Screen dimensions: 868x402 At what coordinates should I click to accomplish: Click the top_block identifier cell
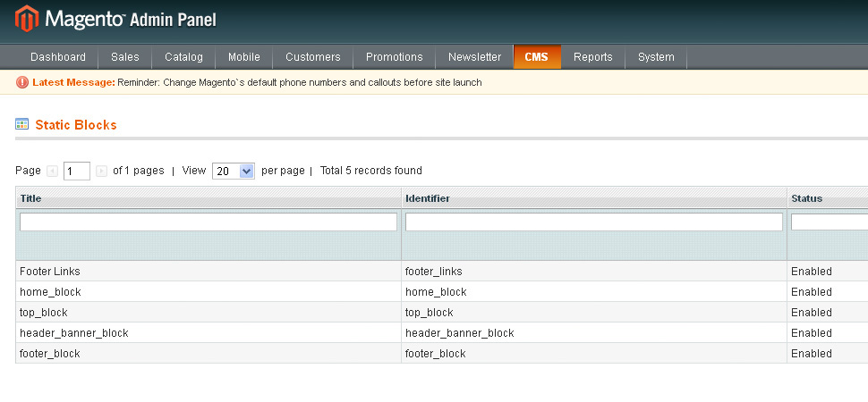594,313
